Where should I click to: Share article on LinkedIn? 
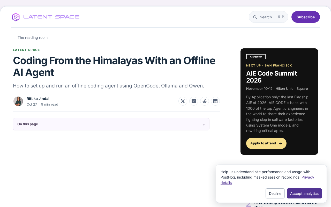click(215, 101)
